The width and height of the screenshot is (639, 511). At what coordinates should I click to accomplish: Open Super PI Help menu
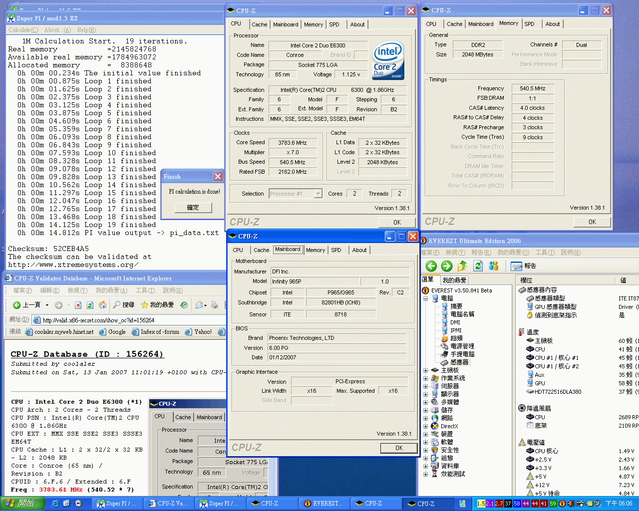click(x=86, y=30)
